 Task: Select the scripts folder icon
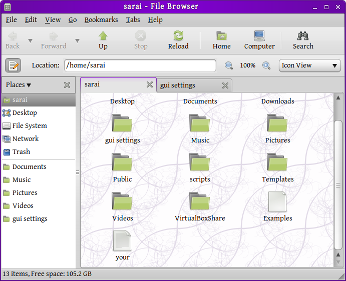[200, 162]
